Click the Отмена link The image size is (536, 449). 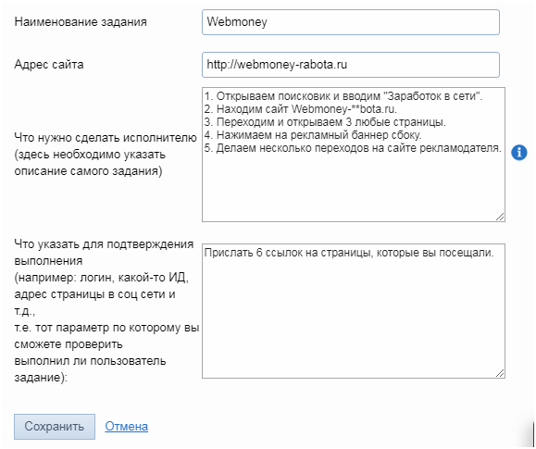[x=127, y=427]
